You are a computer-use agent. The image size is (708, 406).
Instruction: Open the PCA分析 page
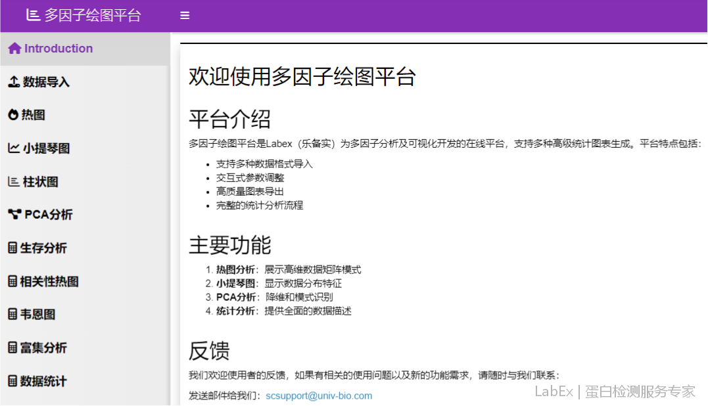pyautogui.click(x=49, y=215)
